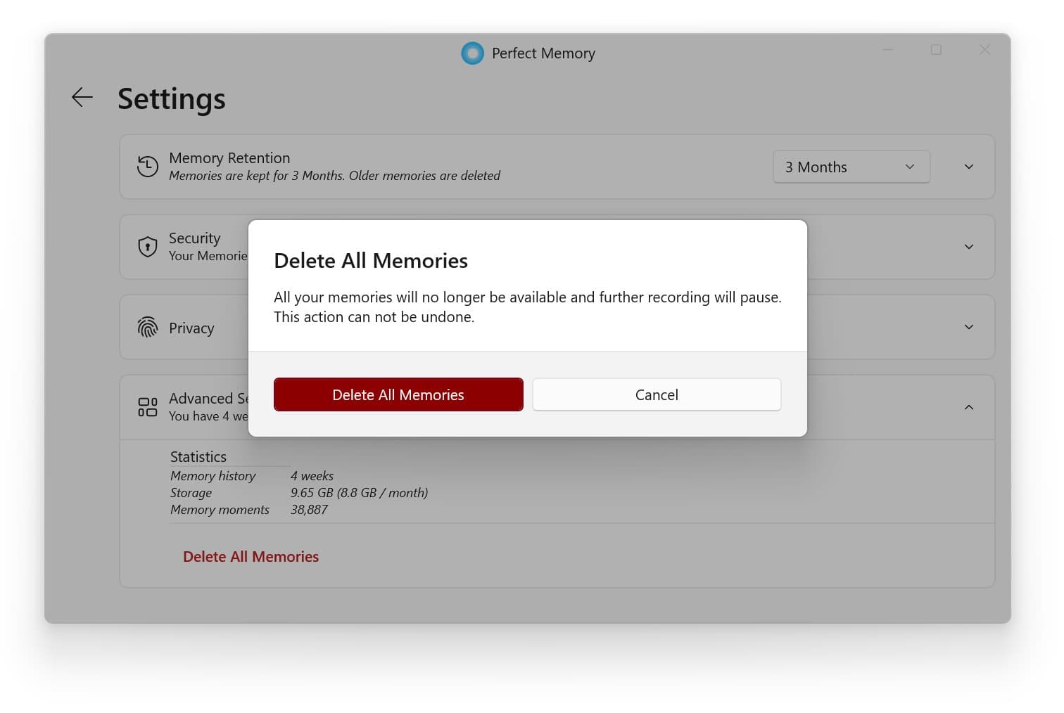Image resolution: width=1064 pixels, height=713 pixels.
Task: Expand the Memory Retention section chevron
Action: tap(969, 167)
